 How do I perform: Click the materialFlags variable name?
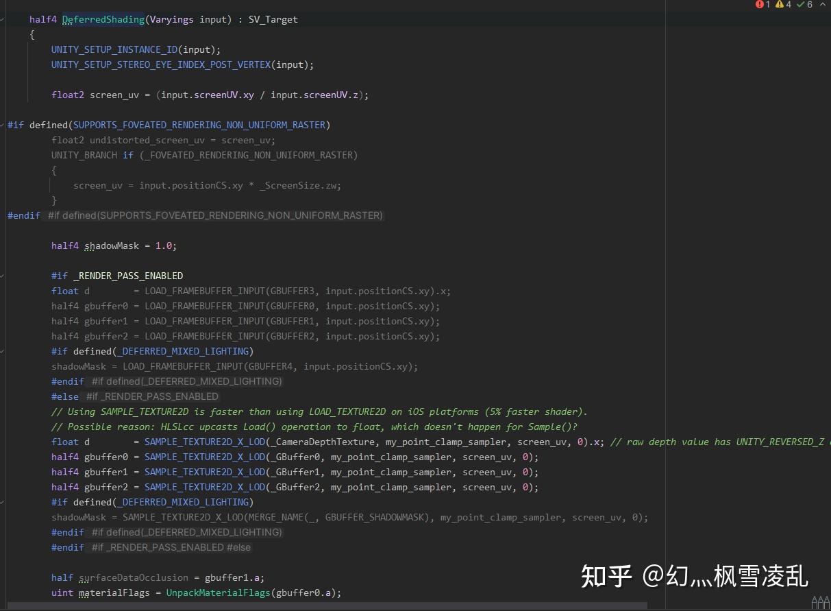tap(114, 592)
